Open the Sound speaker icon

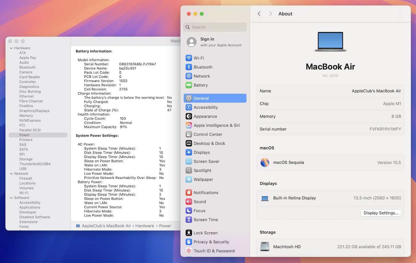click(x=189, y=202)
